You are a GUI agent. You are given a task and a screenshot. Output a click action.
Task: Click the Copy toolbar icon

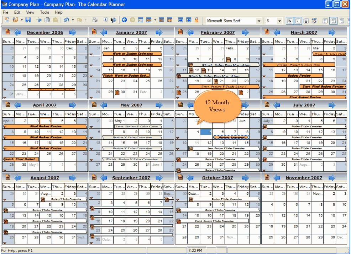(47, 20)
